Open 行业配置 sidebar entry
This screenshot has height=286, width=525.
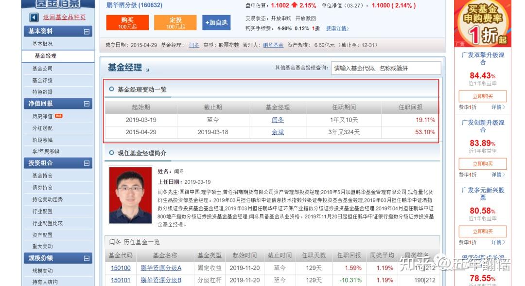[x=42, y=211]
